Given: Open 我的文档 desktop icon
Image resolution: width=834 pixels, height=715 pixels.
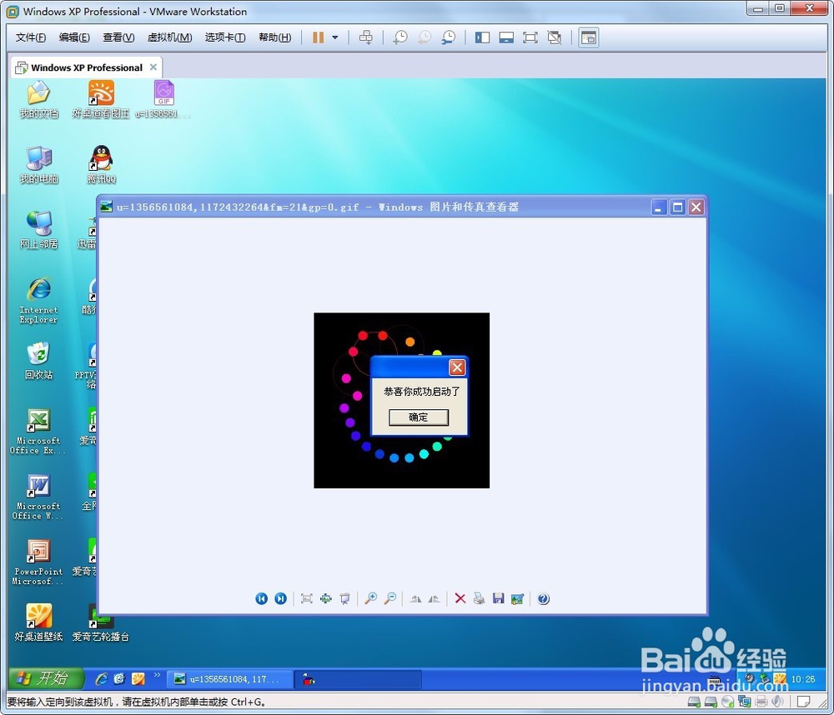Looking at the screenshot, I should click(x=38, y=100).
